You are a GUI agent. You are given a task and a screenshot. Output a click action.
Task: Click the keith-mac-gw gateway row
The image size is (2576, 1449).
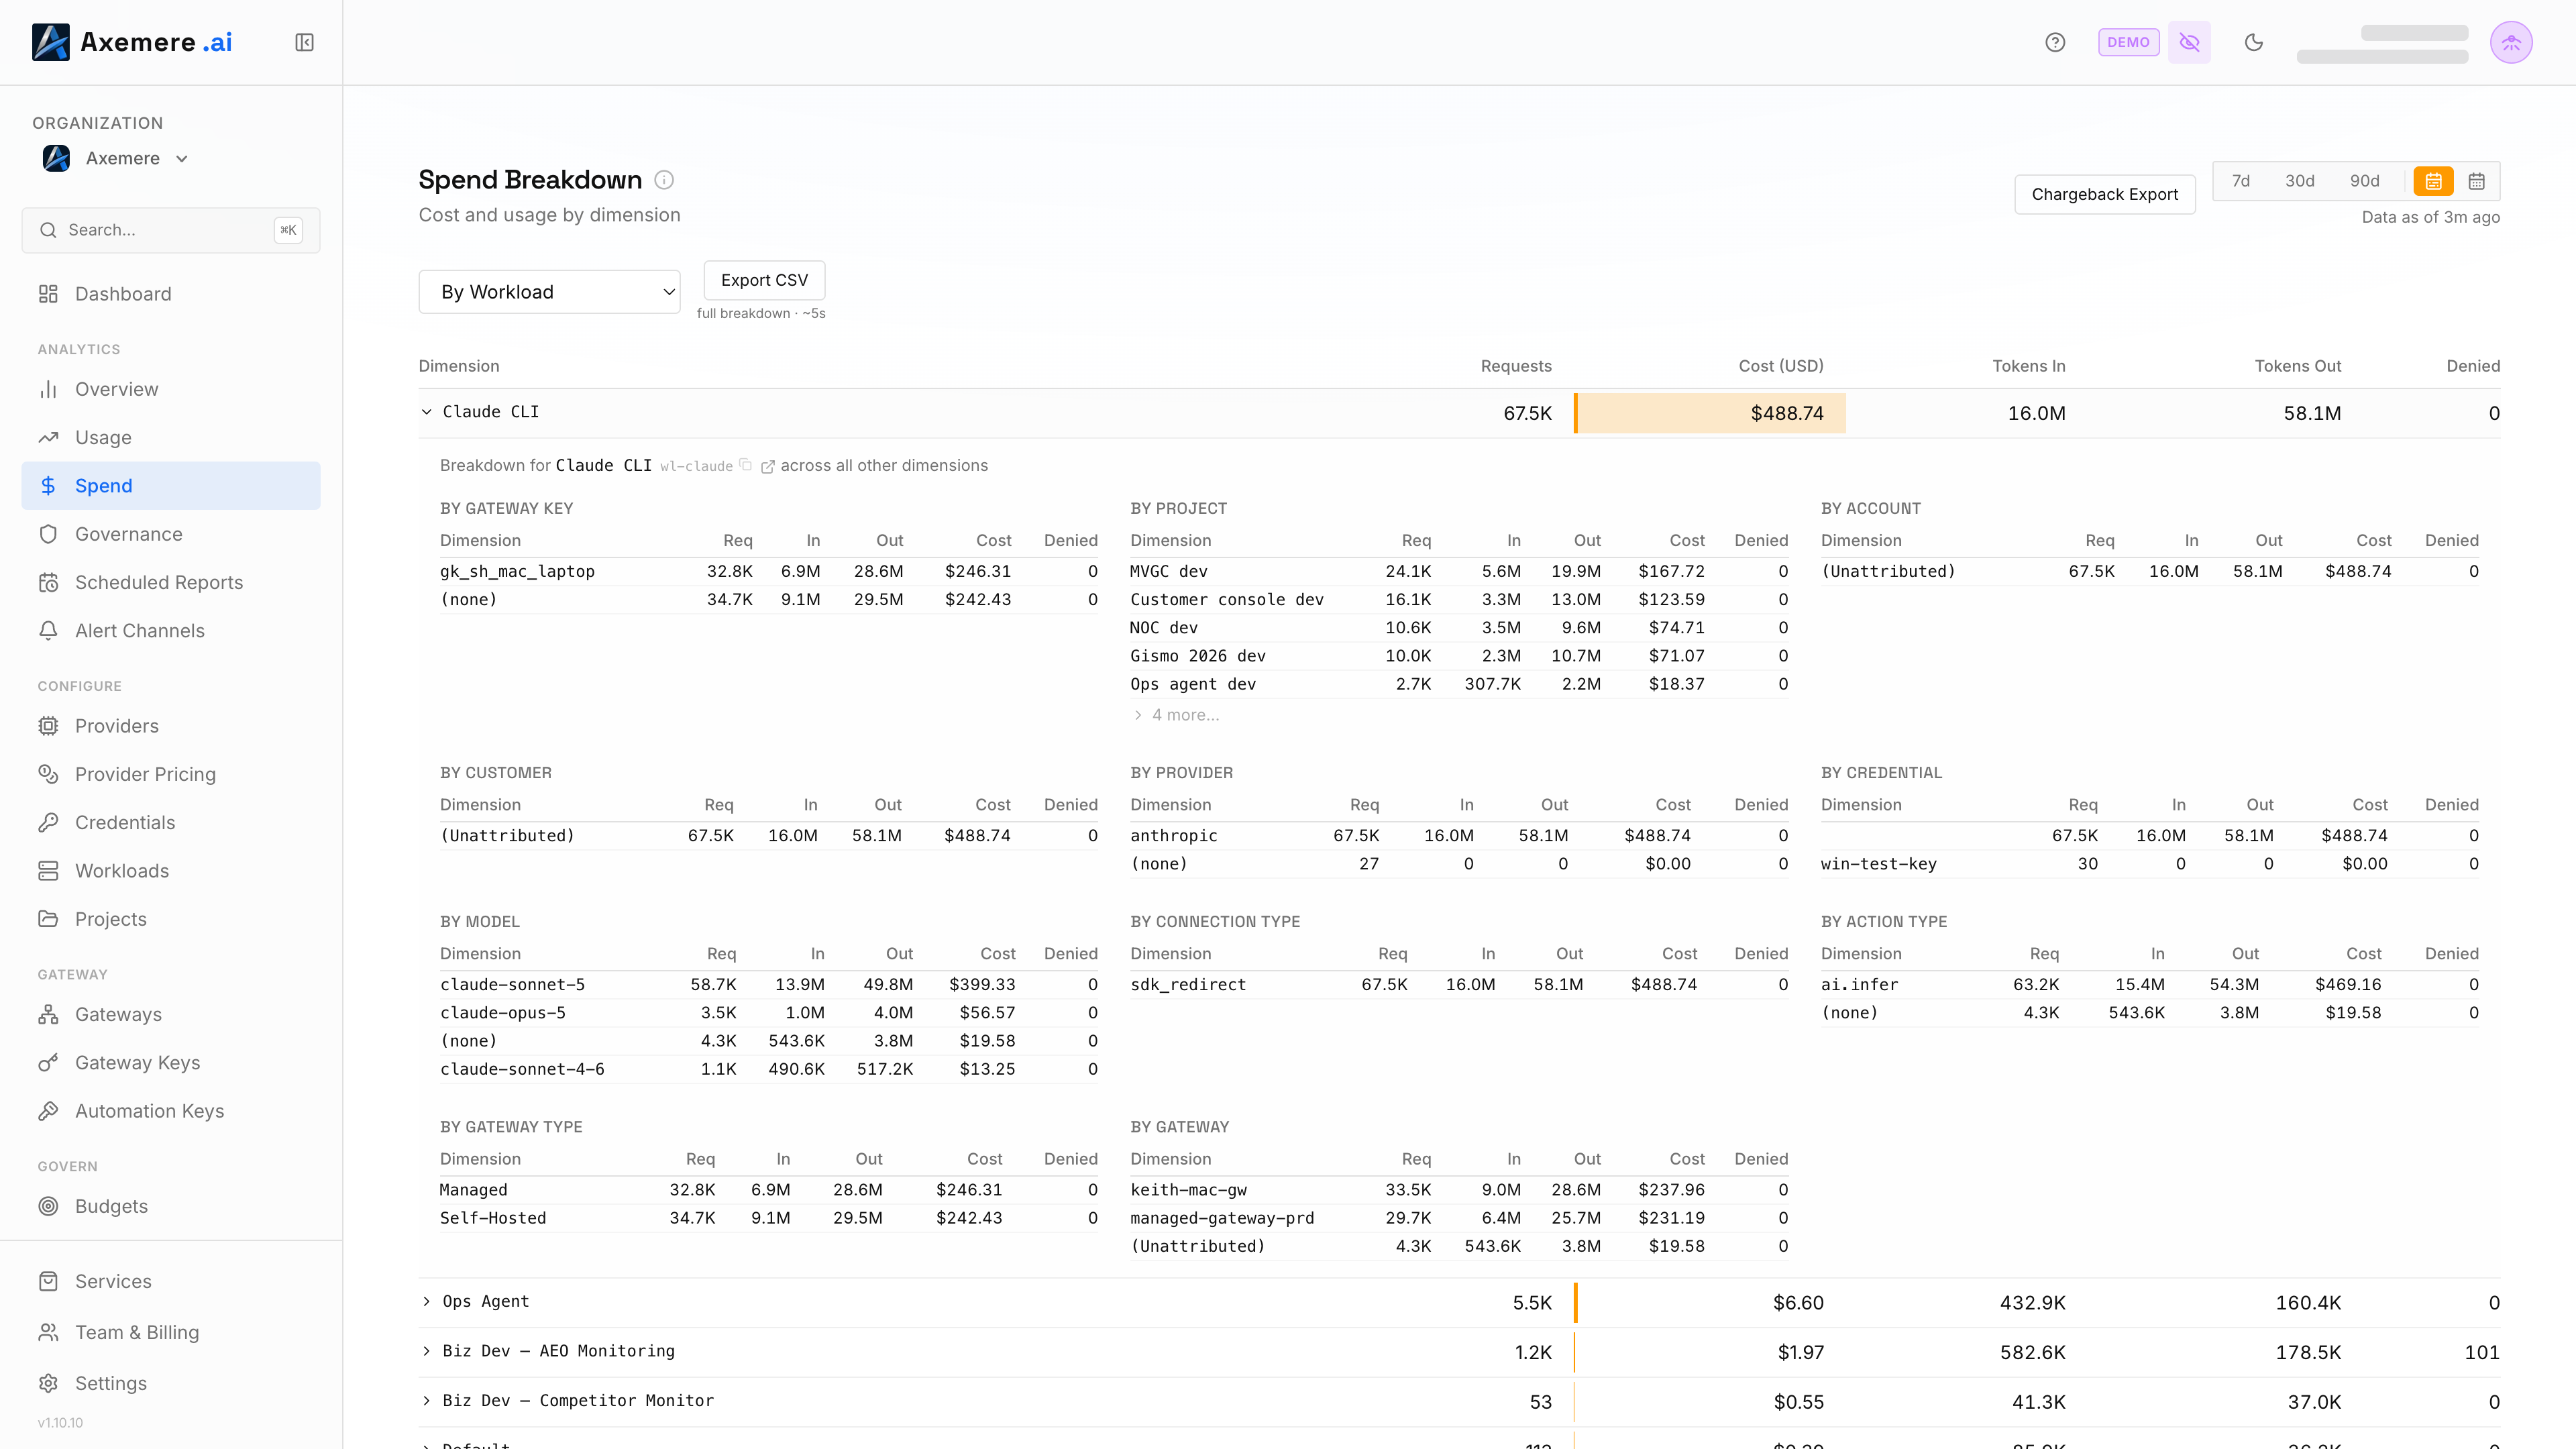1459,1189
